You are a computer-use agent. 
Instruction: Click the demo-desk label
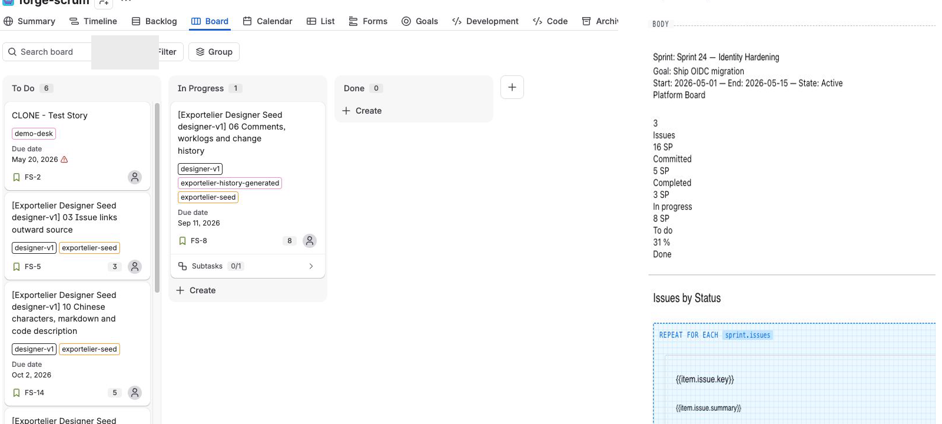(x=34, y=134)
